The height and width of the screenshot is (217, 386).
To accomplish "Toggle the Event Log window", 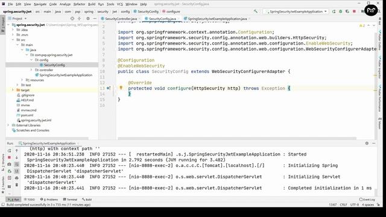I will pyautogui.click(x=367, y=200).
